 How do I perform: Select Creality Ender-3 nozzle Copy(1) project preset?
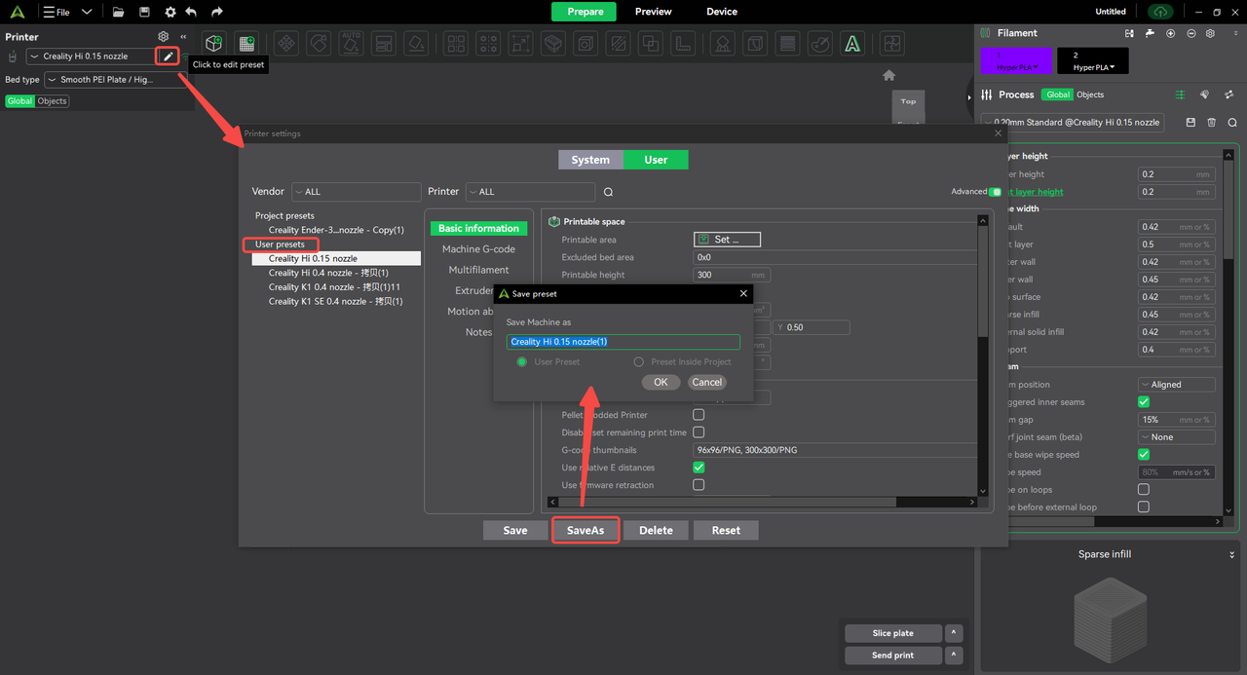coord(336,230)
